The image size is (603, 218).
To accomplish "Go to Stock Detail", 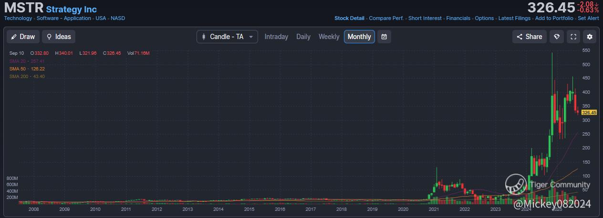I will pos(349,18).
